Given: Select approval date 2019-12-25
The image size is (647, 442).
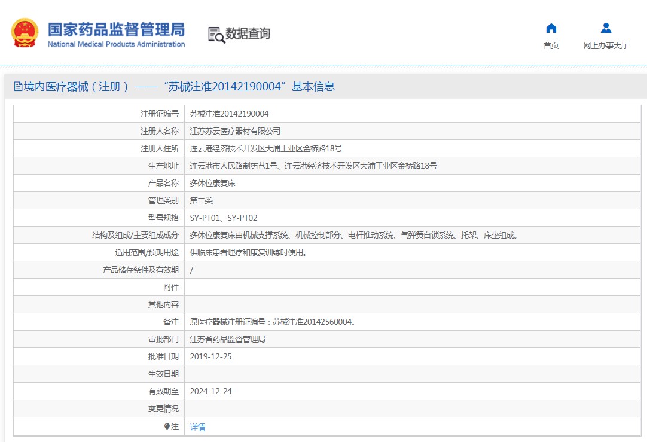Looking at the screenshot, I should [x=210, y=356].
